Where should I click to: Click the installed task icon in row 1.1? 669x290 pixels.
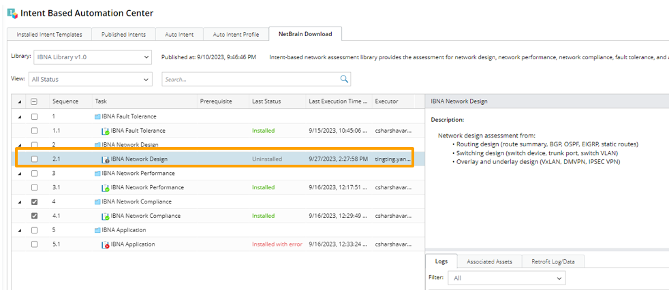[106, 131]
